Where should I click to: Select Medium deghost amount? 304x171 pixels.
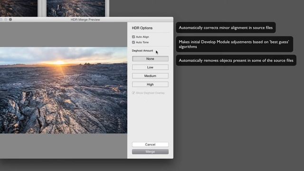150,76
